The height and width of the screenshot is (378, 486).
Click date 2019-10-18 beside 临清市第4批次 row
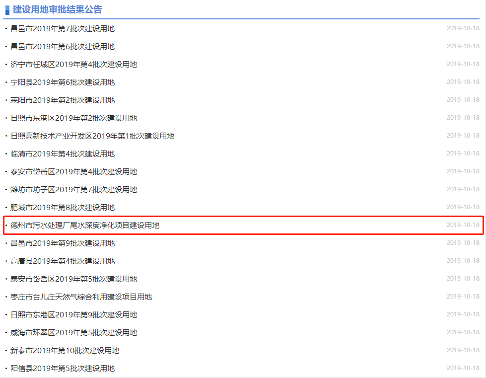(463, 153)
